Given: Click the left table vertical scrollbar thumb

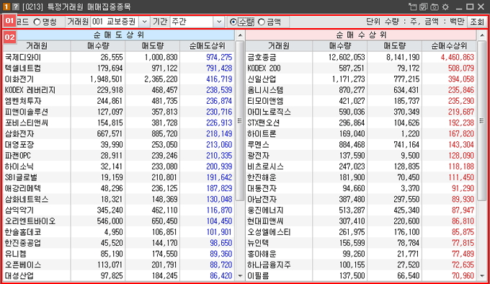Looking at the screenshot, I should (240, 121).
